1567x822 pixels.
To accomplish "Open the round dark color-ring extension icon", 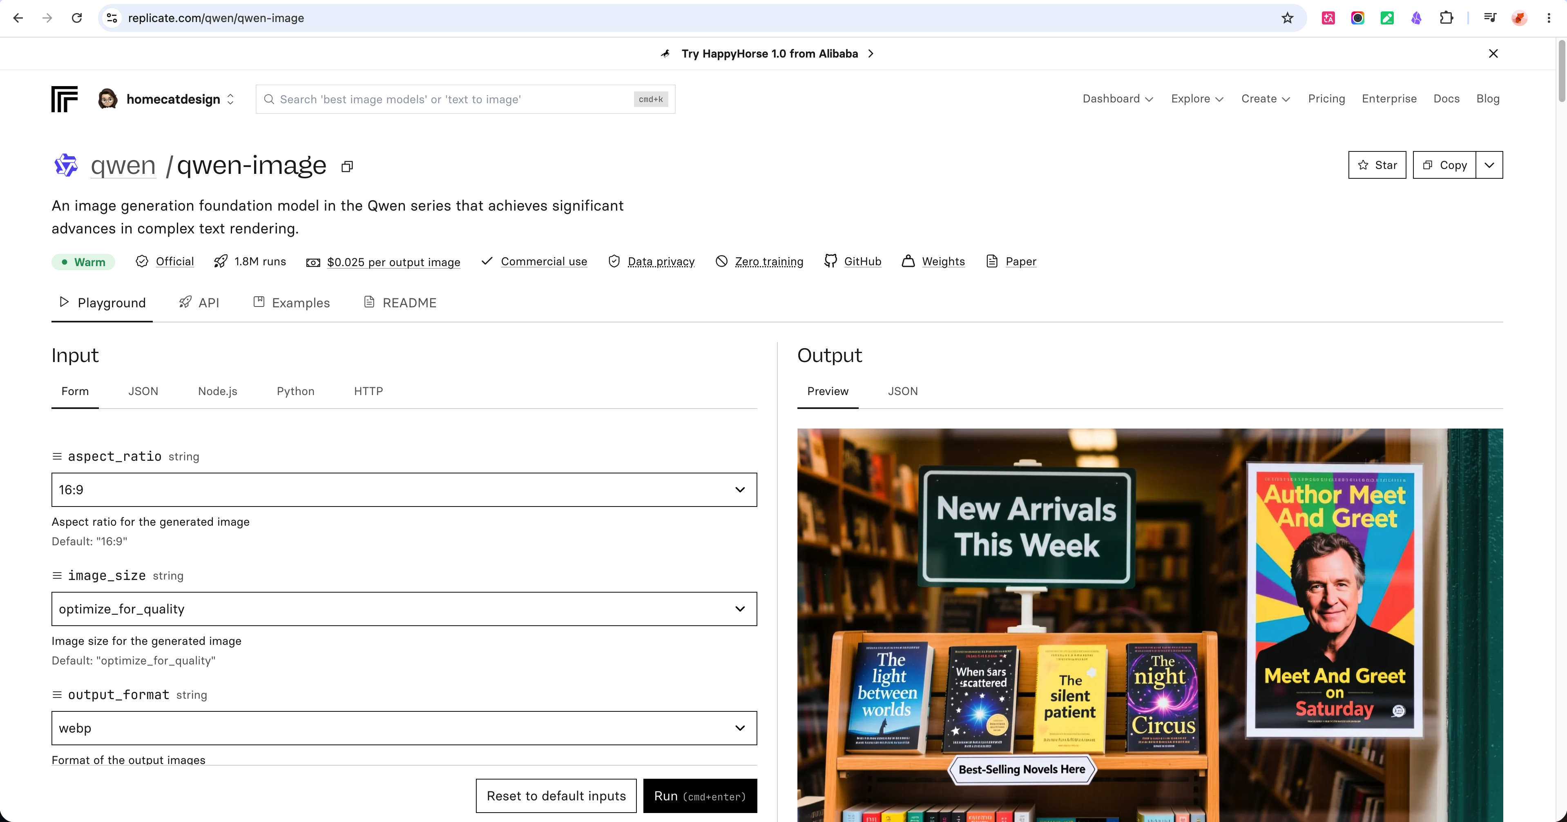I will click(x=1357, y=18).
